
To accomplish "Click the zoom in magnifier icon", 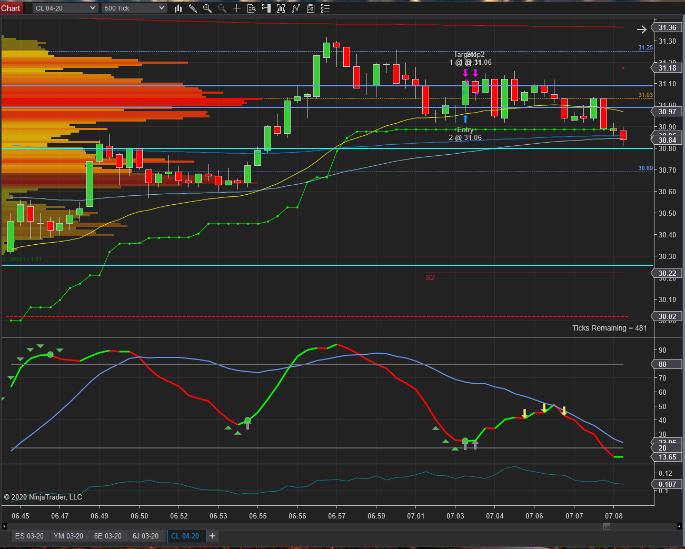I will pos(207,8).
